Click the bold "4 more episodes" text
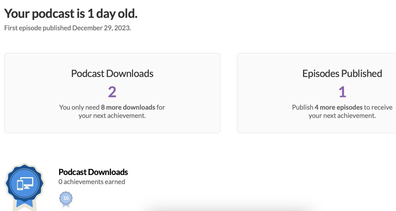The width and height of the screenshot is (396, 211). (x=339, y=107)
